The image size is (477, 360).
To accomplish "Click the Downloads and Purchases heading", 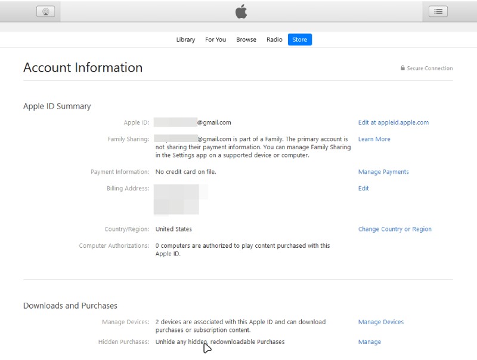I will coord(70,306).
